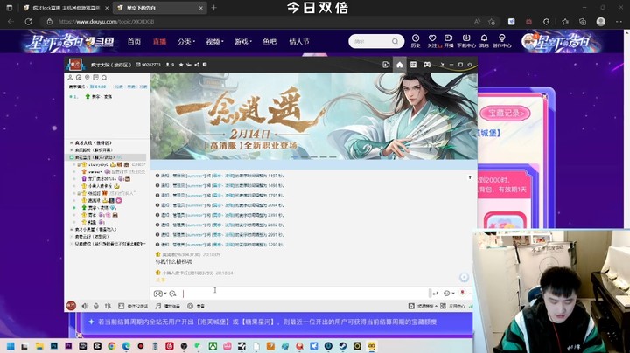Click the game-jump message 'summer' link in first notice

195,176
